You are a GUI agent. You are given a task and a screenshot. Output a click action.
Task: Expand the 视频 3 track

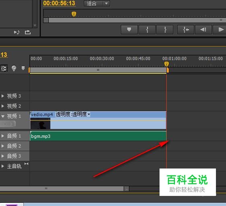[x=2, y=96]
